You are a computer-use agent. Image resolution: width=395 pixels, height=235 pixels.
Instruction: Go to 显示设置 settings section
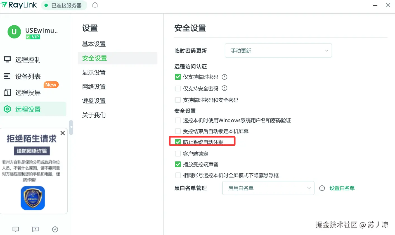(94, 72)
